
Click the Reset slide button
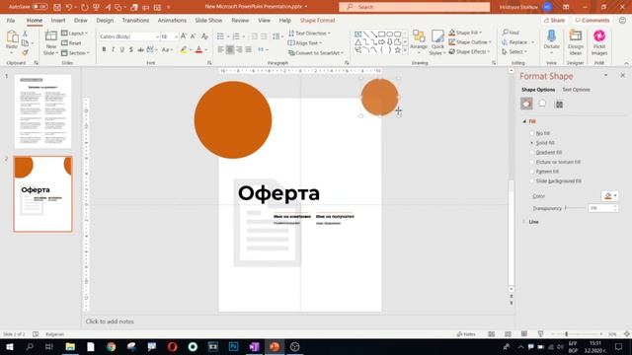click(71, 42)
